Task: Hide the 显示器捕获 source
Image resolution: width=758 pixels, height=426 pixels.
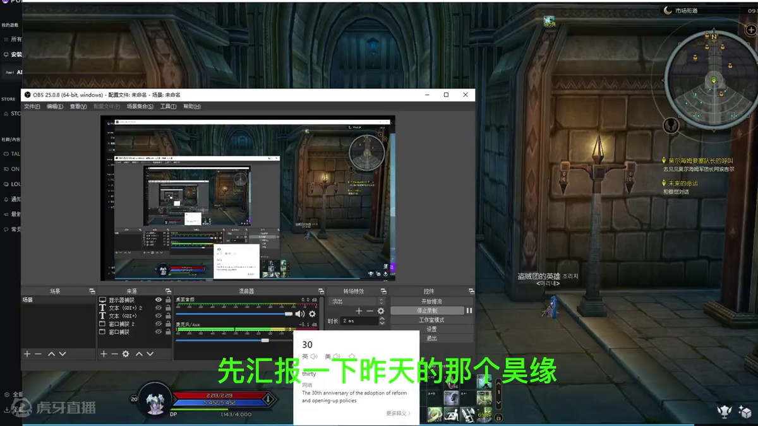Action: [x=158, y=300]
